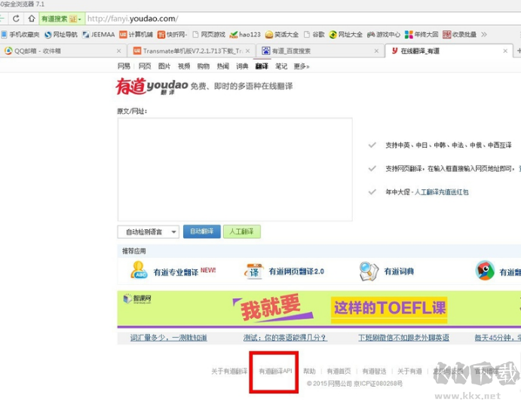Open 收录批量 bookmark
The width and height of the screenshot is (521, 401).
click(459, 35)
